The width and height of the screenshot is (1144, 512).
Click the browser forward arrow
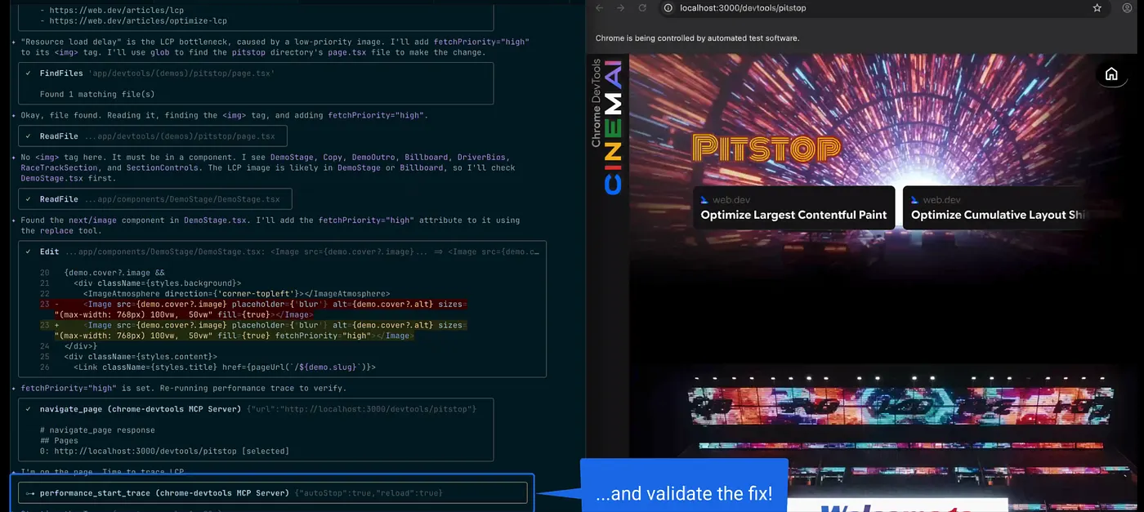(620, 7)
